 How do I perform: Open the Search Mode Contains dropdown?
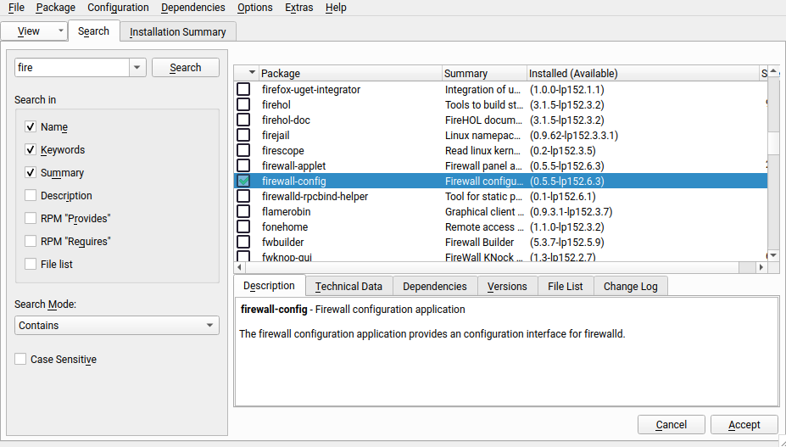tap(117, 325)
